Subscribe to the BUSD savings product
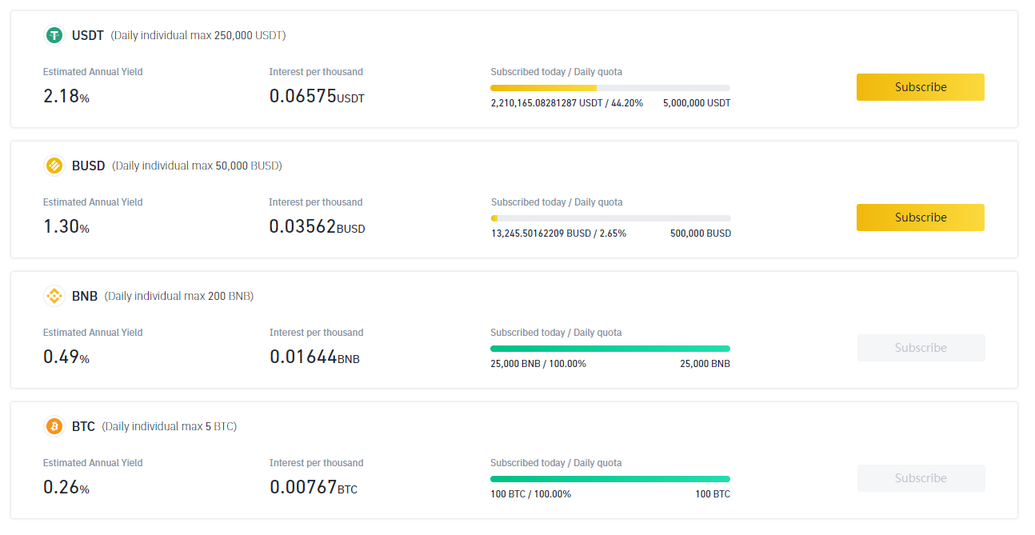Screen dimensions: 1035x535 [x=921, y=218]
